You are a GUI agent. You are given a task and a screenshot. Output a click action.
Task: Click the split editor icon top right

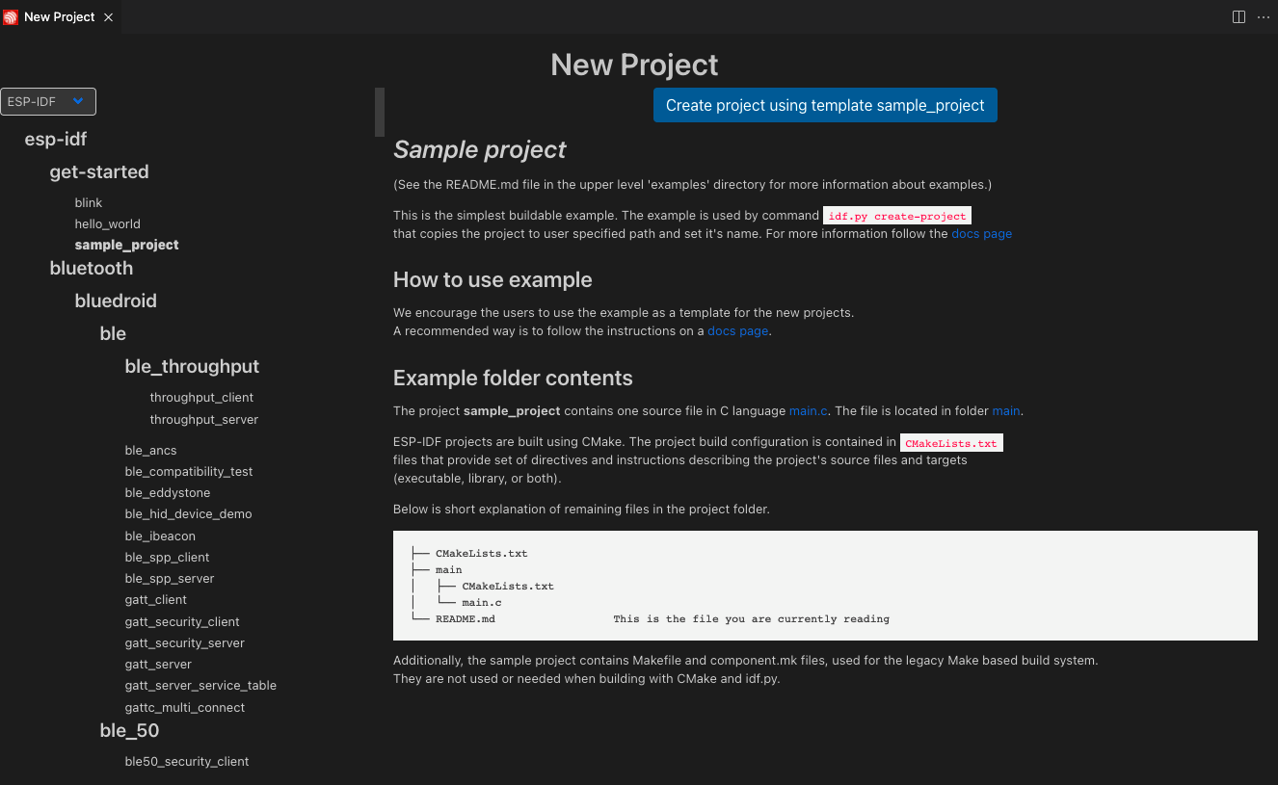click(x=1238, y=16)
